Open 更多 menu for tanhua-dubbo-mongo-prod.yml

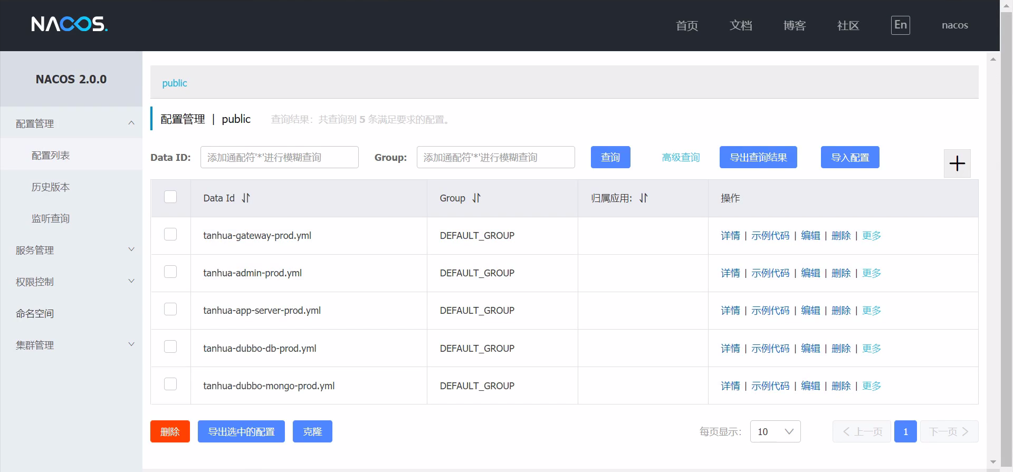tap(872, 386)
